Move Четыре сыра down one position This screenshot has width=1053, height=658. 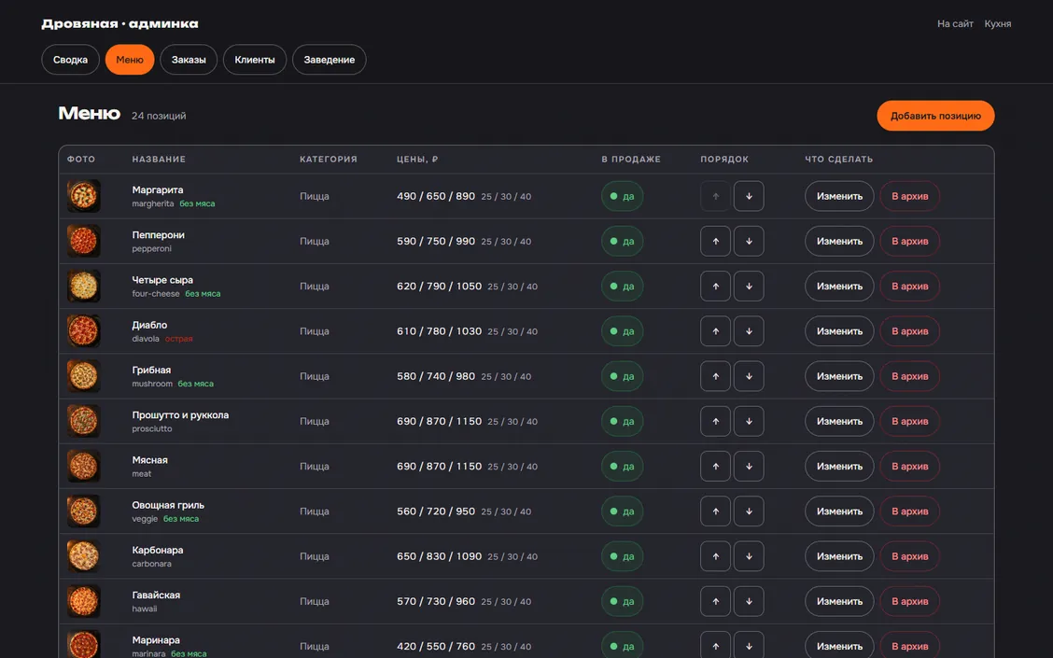coord(749,286)
